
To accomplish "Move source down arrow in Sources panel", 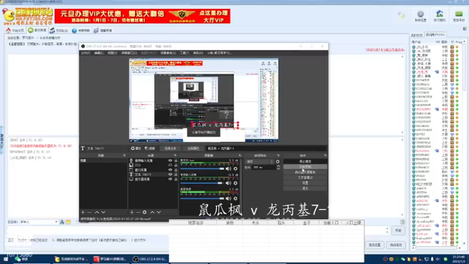I will 159,212.
